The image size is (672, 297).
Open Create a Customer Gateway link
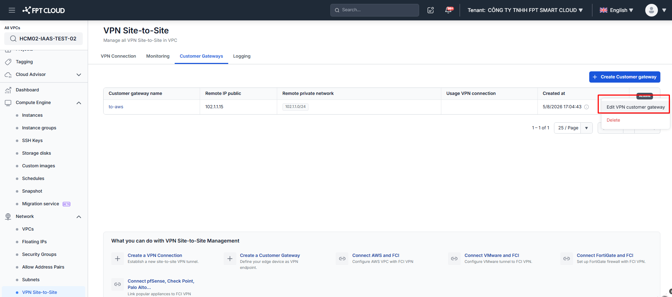270,256
